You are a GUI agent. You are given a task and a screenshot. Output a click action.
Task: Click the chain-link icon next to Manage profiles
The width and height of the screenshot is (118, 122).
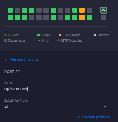point(78,117)
